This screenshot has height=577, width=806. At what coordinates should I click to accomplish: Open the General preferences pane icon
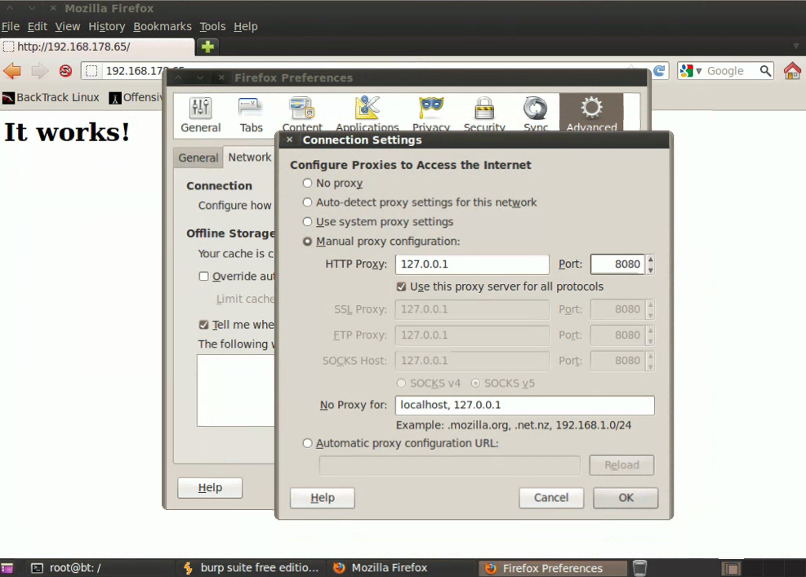[200, 114]
